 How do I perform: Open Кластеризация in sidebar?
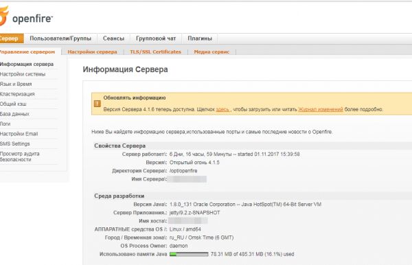click(17, 94)
